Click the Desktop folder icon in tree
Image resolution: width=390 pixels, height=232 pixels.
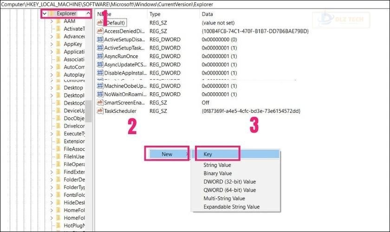coord(58,88)
